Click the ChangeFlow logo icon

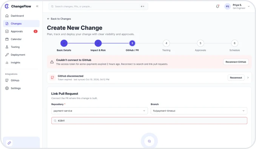tap(7, 6)
